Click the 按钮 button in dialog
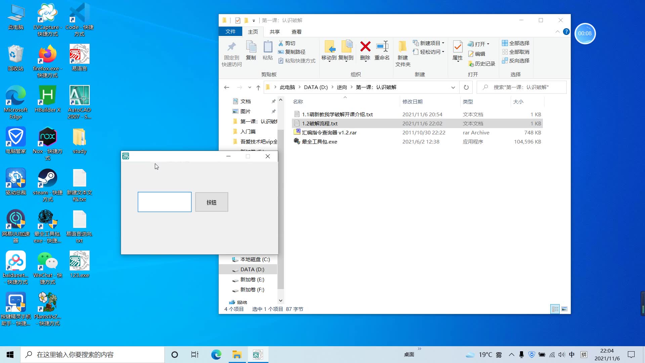 [211, 202]
